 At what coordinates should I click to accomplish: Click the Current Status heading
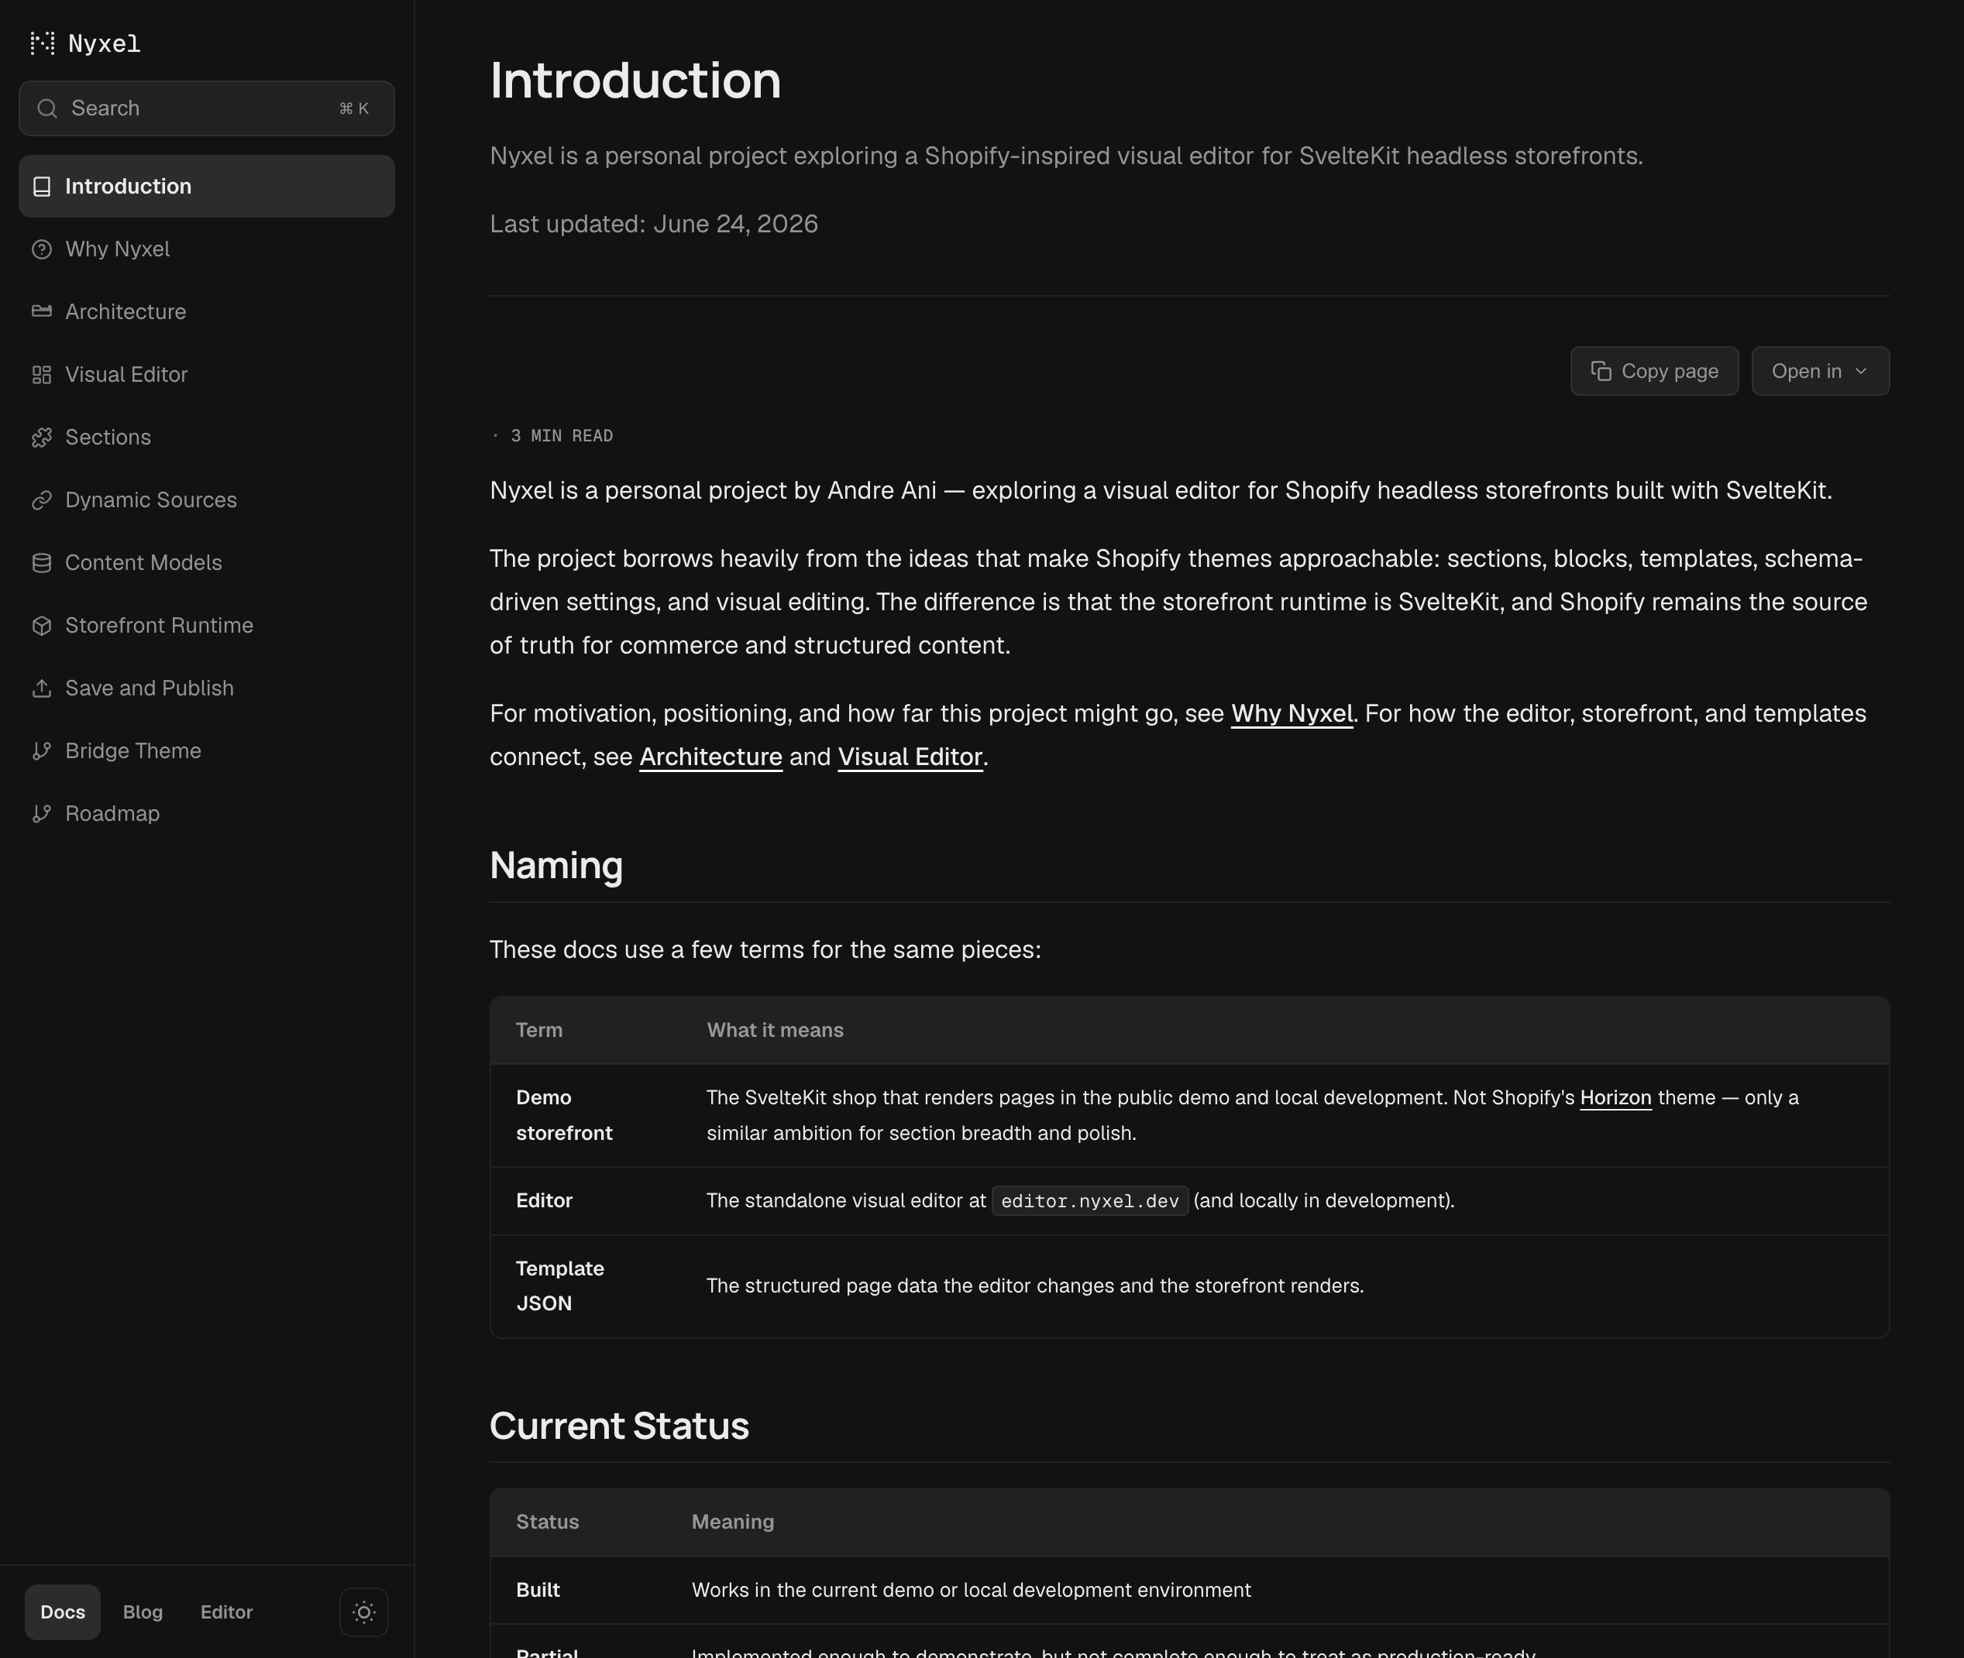pos(620,1426)
